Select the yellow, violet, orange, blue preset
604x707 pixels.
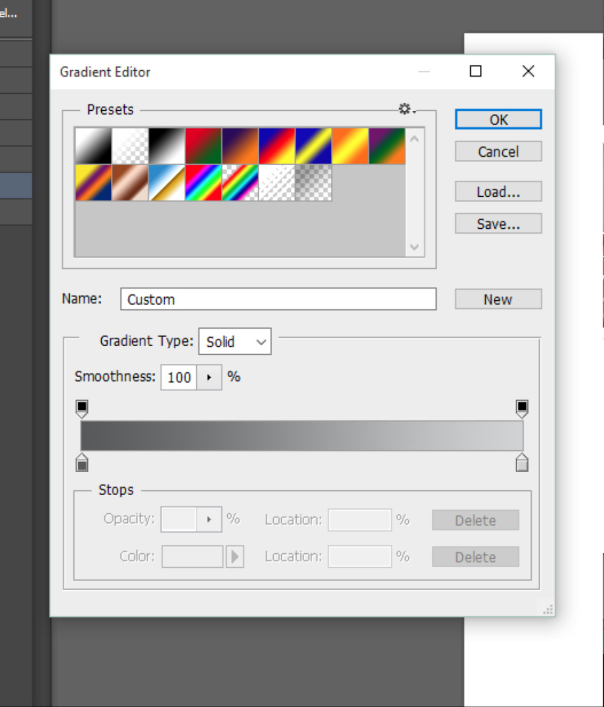[93, 183]
